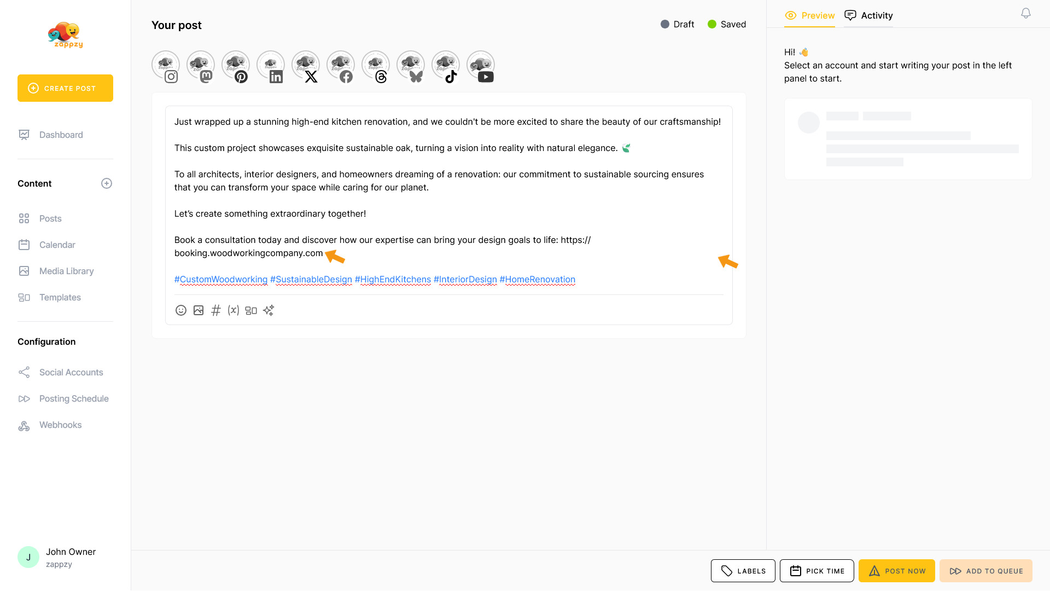Select the TikTok account avatar
The image size is (1050, 591).
click(x=446, y=66)
